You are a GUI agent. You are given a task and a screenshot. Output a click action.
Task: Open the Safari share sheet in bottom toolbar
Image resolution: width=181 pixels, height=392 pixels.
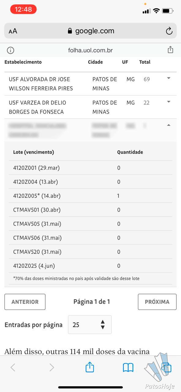(90, 367)
